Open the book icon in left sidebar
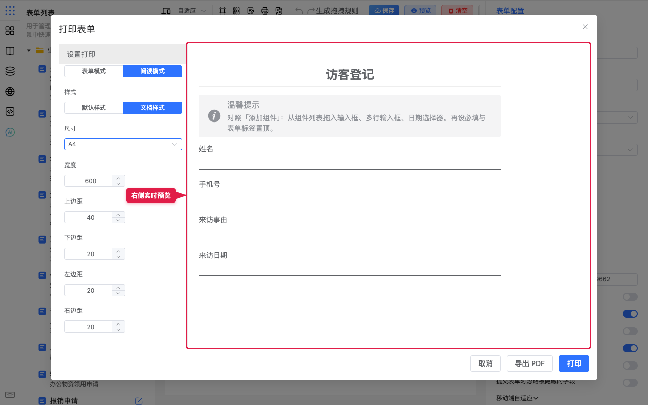648x405 pixels. (10, 51)
